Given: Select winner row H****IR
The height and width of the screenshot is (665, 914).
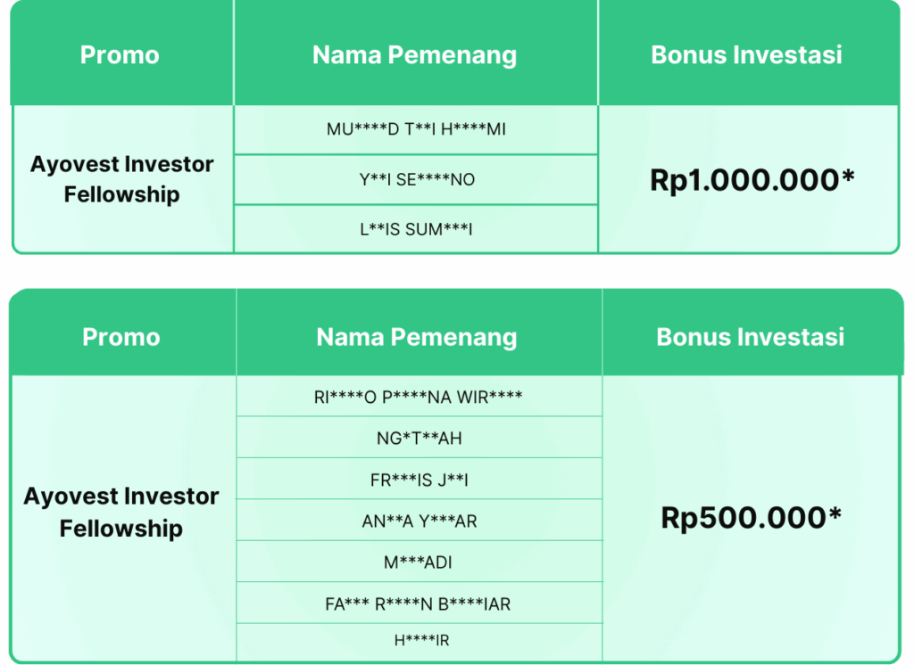Looking at the screenshot, I should pos(419,639).
